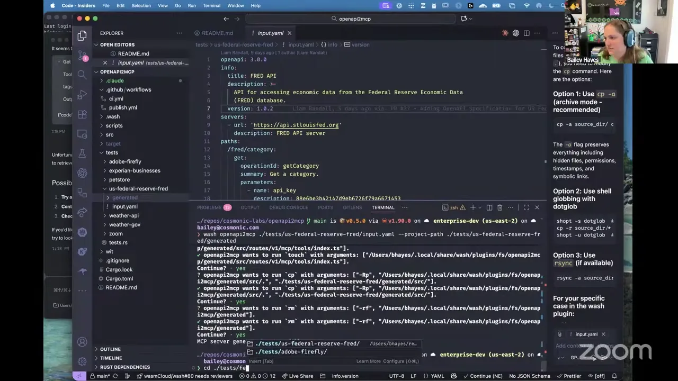The image size is (678, 381).
Task: Maximize the terminal panel size
Action: pyautogui.click(x=526, y=207)
